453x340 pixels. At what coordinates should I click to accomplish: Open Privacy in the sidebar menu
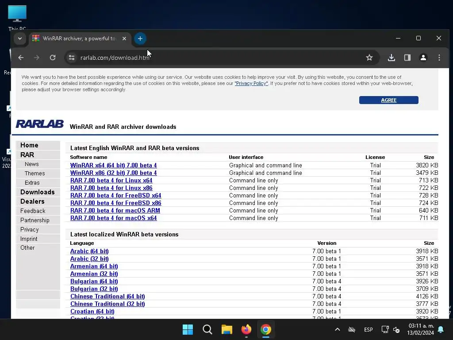point(30,229)
